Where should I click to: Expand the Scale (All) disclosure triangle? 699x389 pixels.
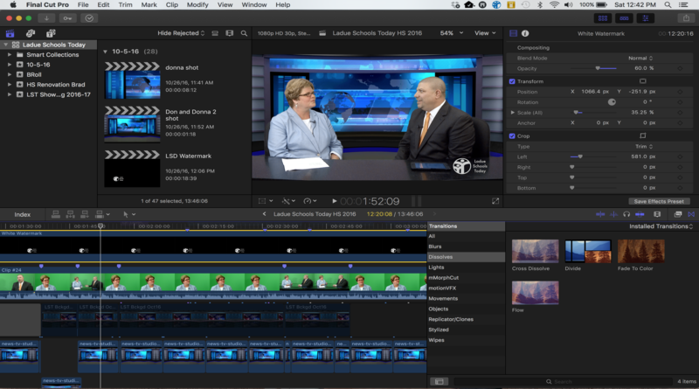(x=512, y=113)
